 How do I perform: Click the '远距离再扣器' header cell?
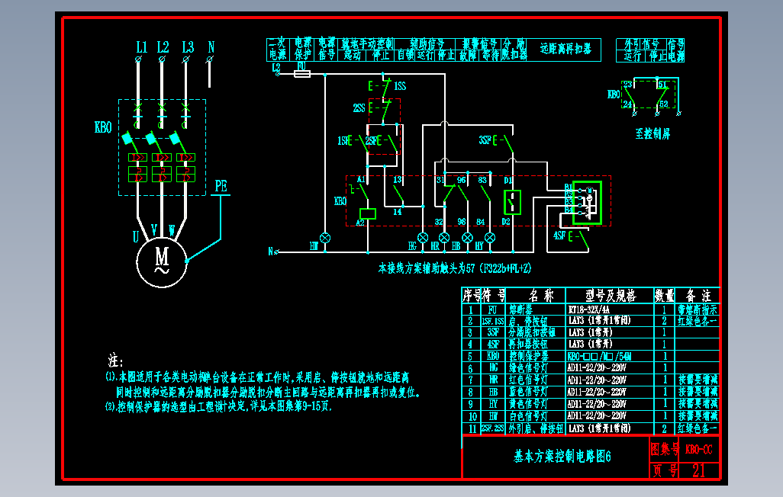point(565,49)
